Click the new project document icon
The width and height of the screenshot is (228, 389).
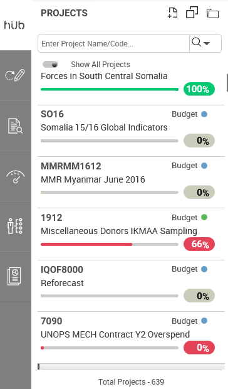coord(172,13)
